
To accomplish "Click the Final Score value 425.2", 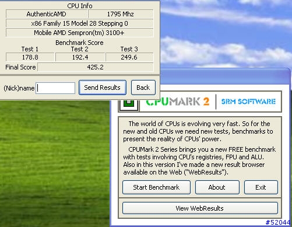I will click(x=96, y=67).
